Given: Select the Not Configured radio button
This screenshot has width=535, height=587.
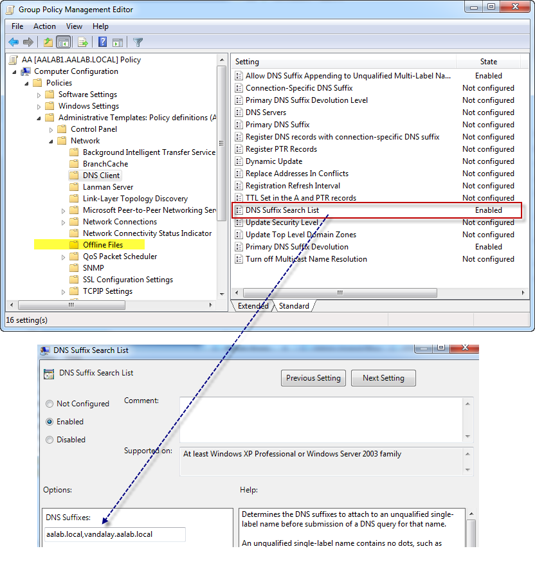Looking at the screenshot, I should 50,404.
